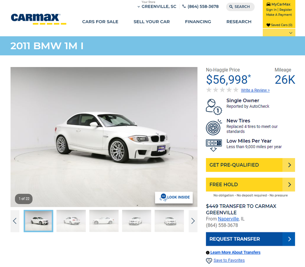The image size is (305, 267).
Task: Click the Search button
Action: pos(240,7)
